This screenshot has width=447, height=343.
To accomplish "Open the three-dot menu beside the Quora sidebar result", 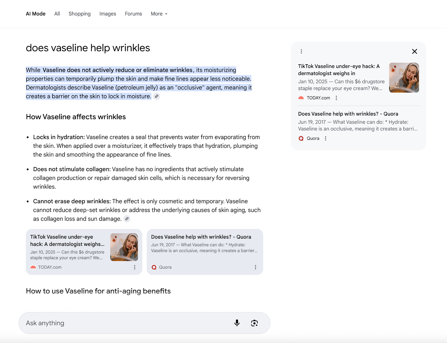I will click(325, 138).
